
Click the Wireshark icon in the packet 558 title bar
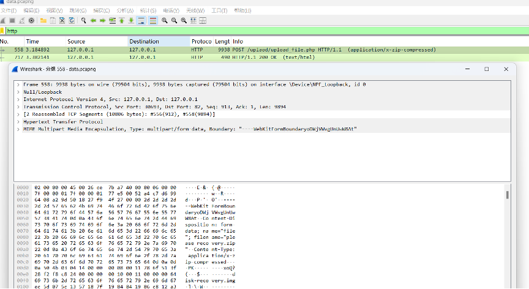[15, 69]
